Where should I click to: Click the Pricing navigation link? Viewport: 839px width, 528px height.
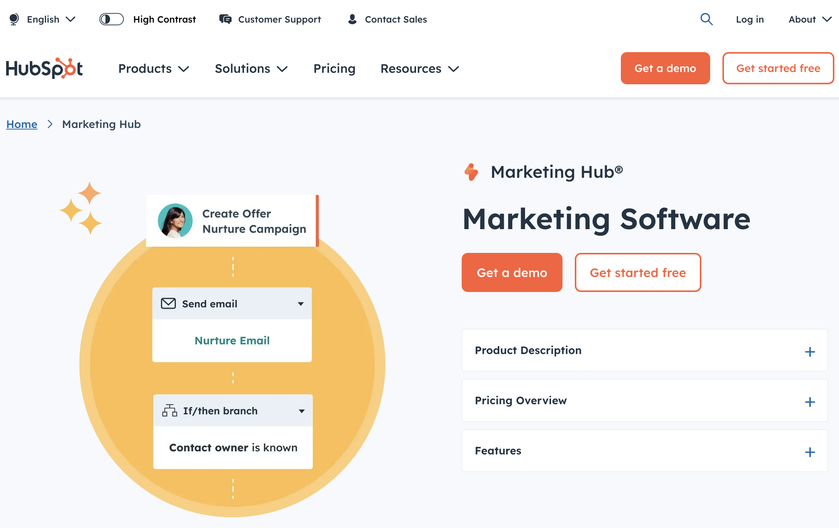[x=335, y=68]
